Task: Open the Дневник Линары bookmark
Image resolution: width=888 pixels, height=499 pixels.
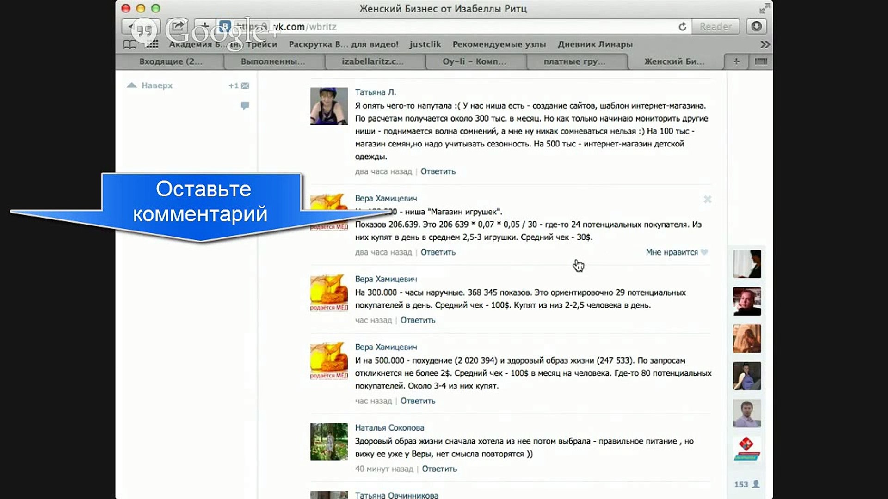Action: [595, 44]
